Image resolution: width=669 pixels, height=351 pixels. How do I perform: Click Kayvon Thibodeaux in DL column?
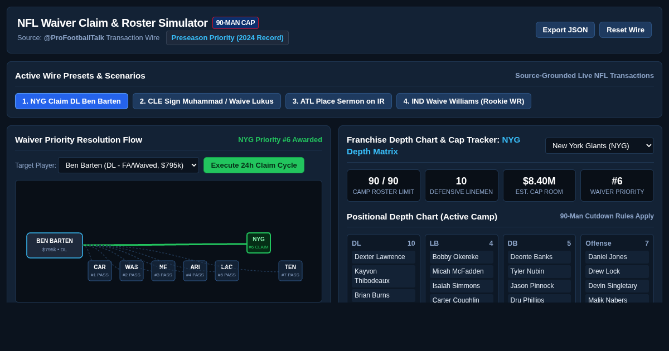384,276
